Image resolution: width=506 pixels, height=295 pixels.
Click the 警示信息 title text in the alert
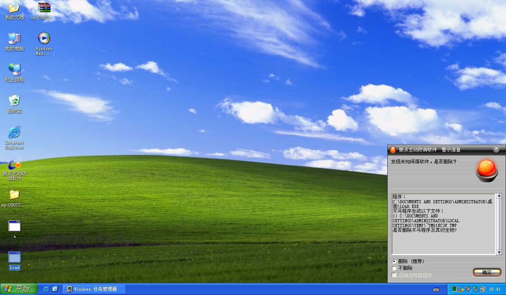tap(451, 150)
